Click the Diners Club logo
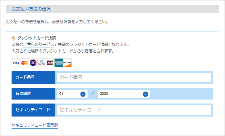The height and width of the screenshot is (136, 225). (42, 63)
